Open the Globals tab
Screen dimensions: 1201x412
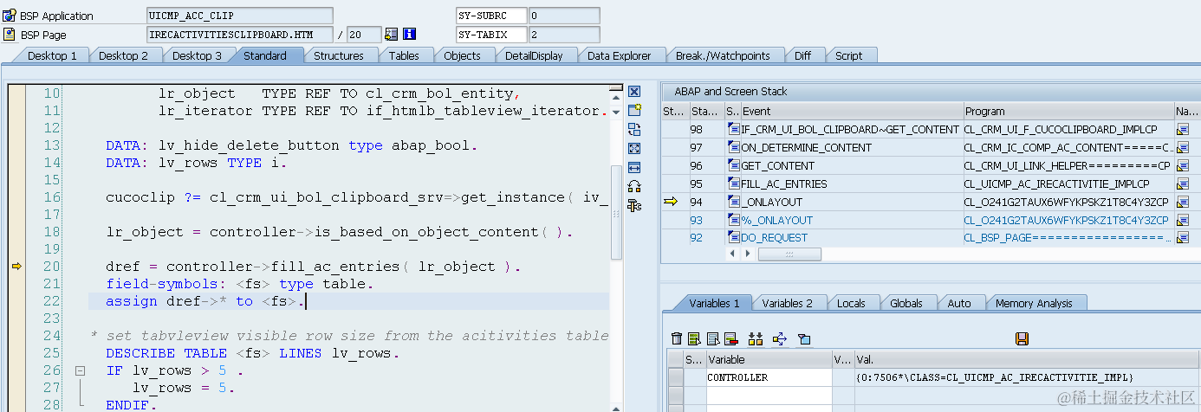(906, 303)
